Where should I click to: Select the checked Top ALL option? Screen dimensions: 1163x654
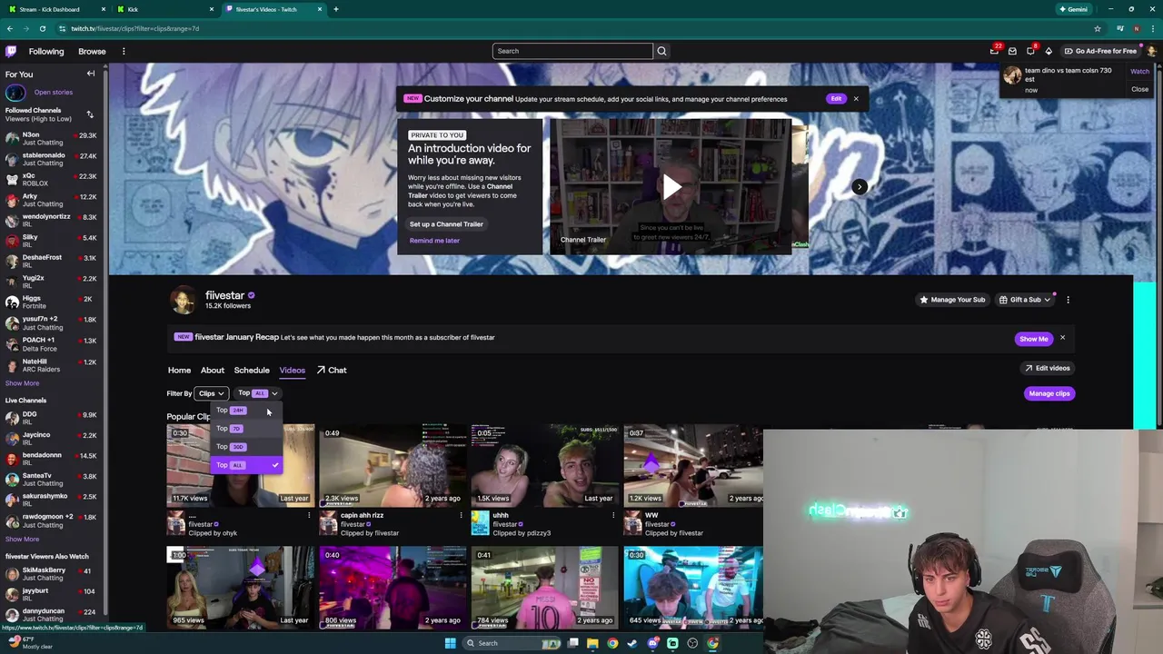click(246, 465)
